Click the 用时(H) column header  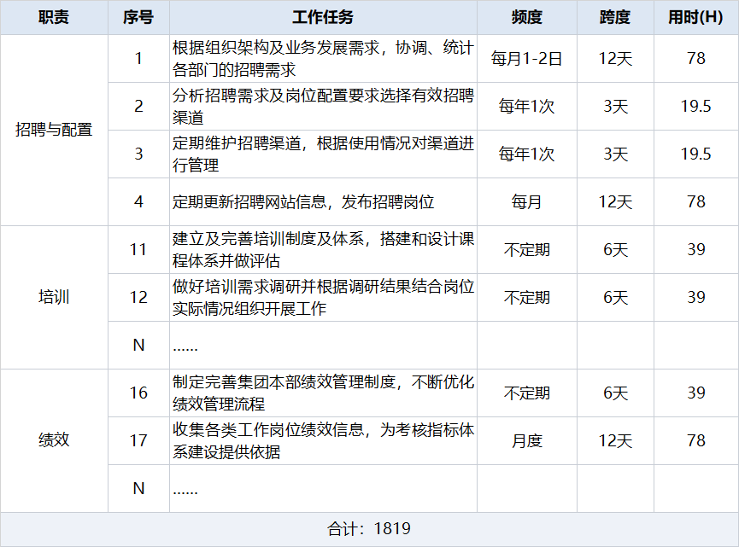(x=695, y=17)
